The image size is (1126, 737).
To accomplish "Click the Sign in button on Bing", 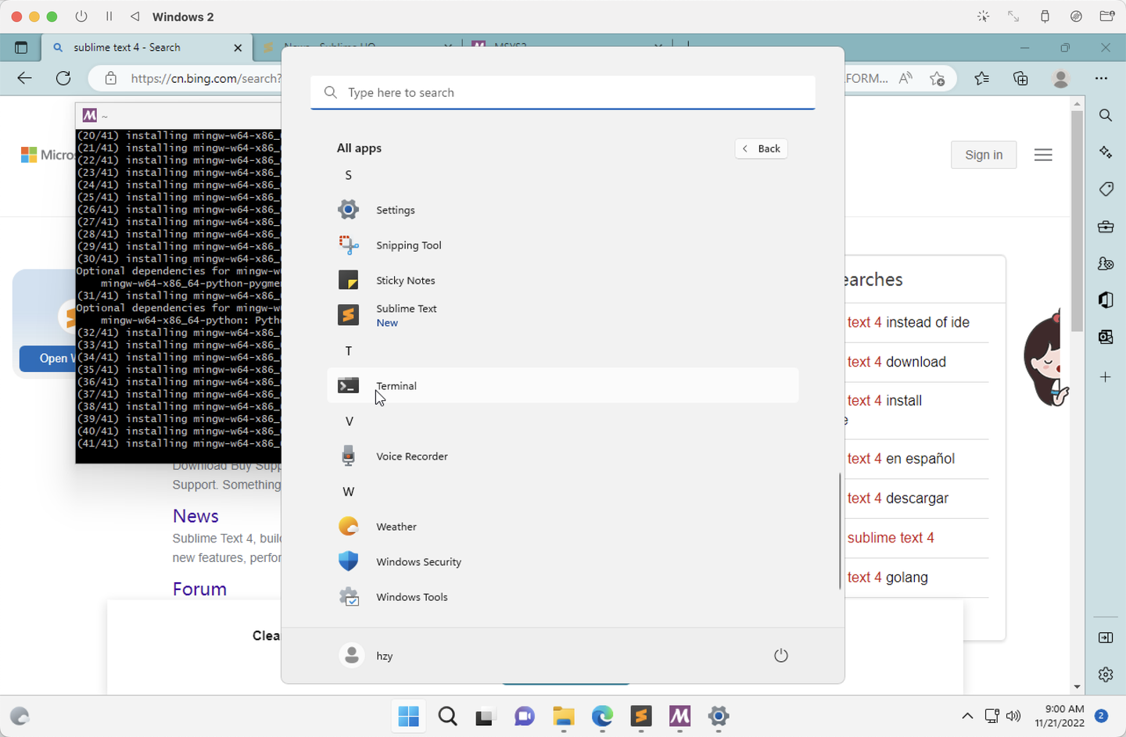I will pyautogui.click(x=983, y=155).
